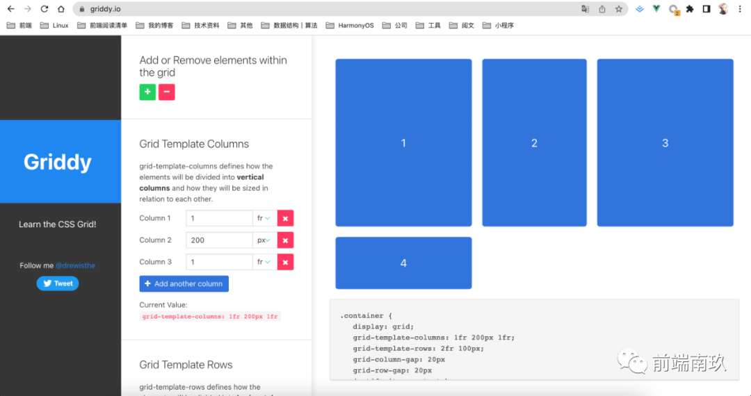Open the 前端 bookmark folder
Screen dimensions: 751x396
coord(19,25)
